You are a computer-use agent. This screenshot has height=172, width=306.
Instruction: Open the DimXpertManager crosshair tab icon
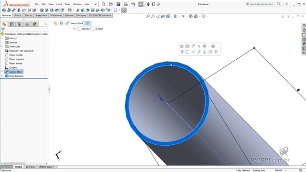pos(27,24)
